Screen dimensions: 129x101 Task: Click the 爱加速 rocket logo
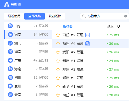click(7, 4)
